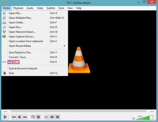Toggle the playlist view icon
This screenshot has width=158, height=122.
pyautogui.click(x=46, y=117)
